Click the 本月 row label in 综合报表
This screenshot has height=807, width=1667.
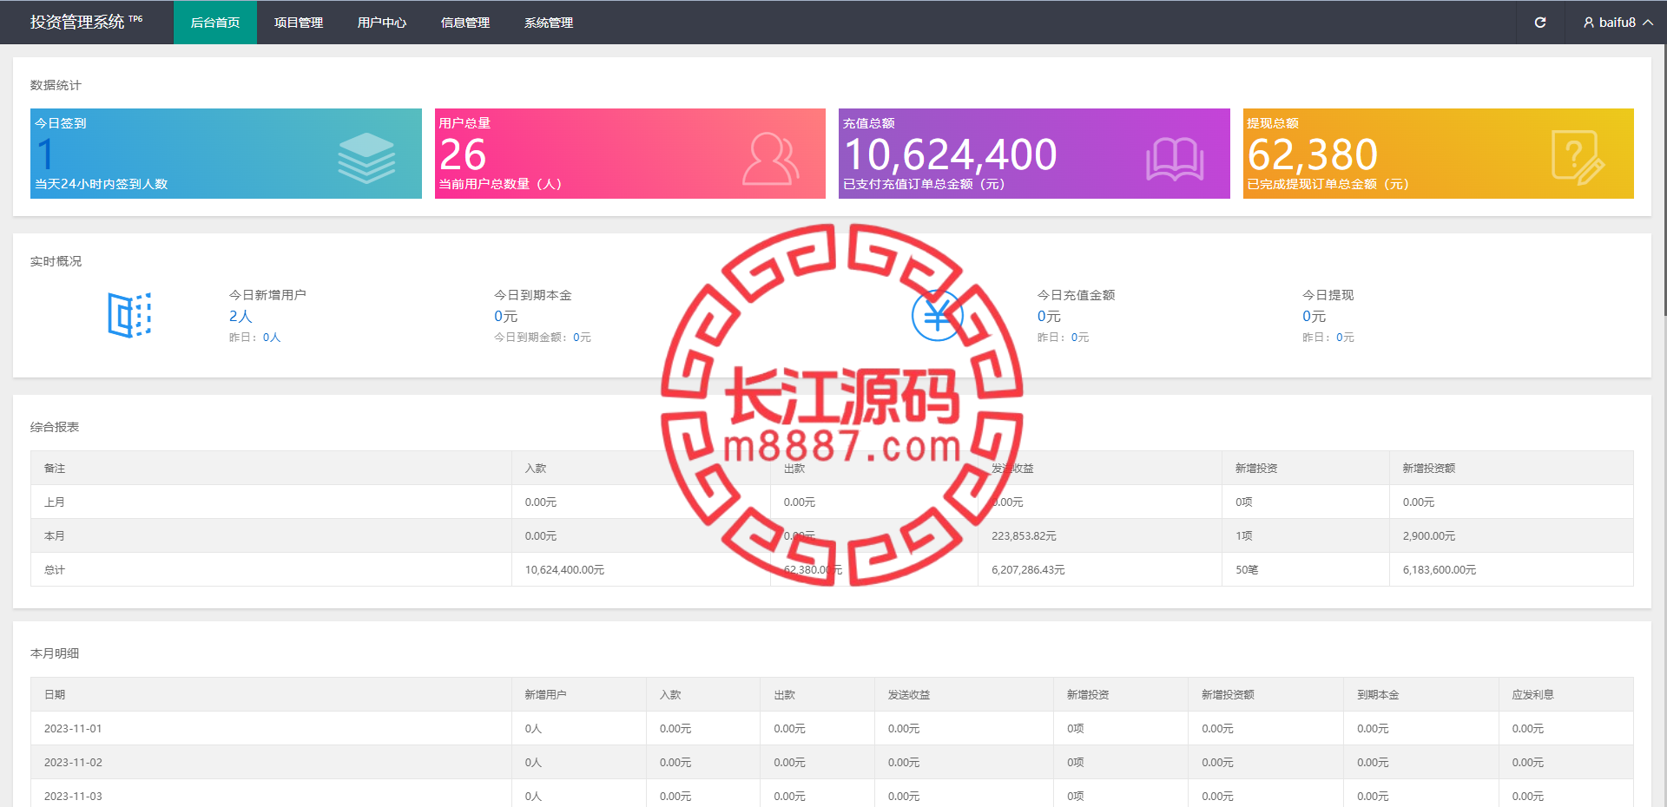click(55, 536)
